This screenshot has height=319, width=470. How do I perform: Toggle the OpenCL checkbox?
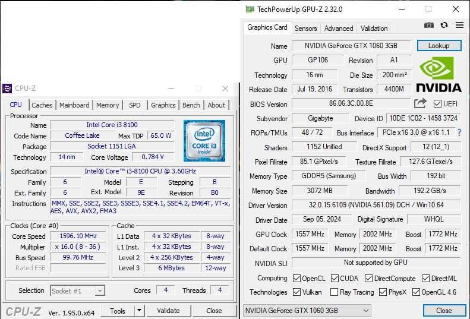(296, 279)
